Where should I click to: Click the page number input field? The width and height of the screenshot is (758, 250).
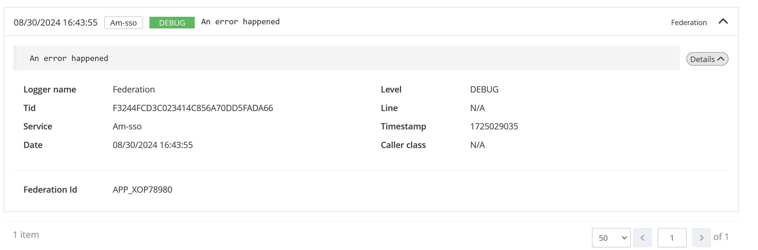[672, 238]
